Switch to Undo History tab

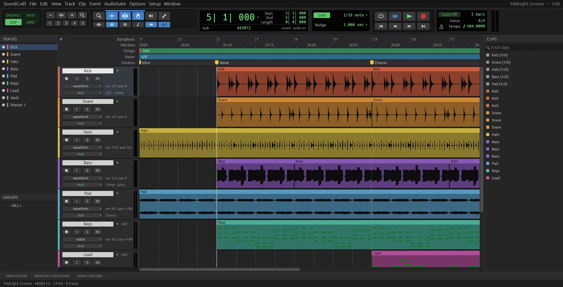coord(90,276)
